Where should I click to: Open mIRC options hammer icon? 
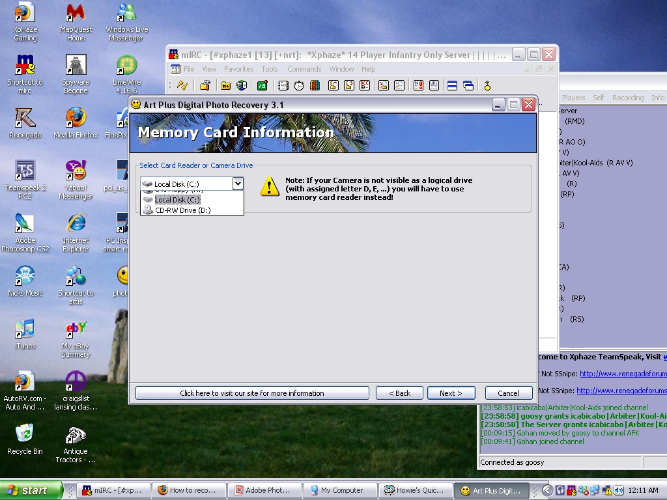205,85
